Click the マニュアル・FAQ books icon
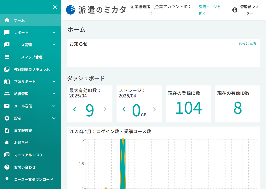266x189 pixels. pos(7,155)
